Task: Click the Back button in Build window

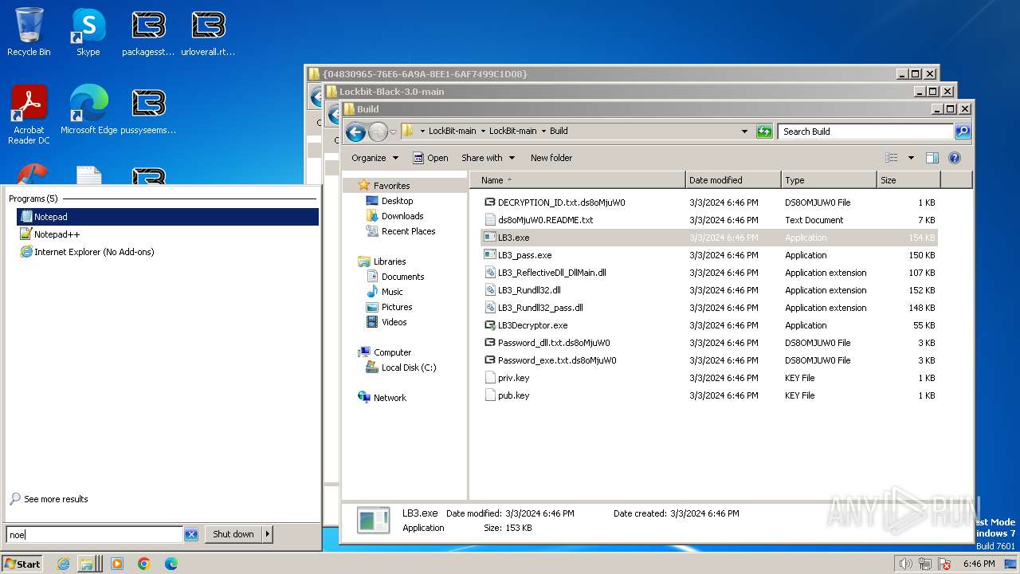Action: coord(355,132)
